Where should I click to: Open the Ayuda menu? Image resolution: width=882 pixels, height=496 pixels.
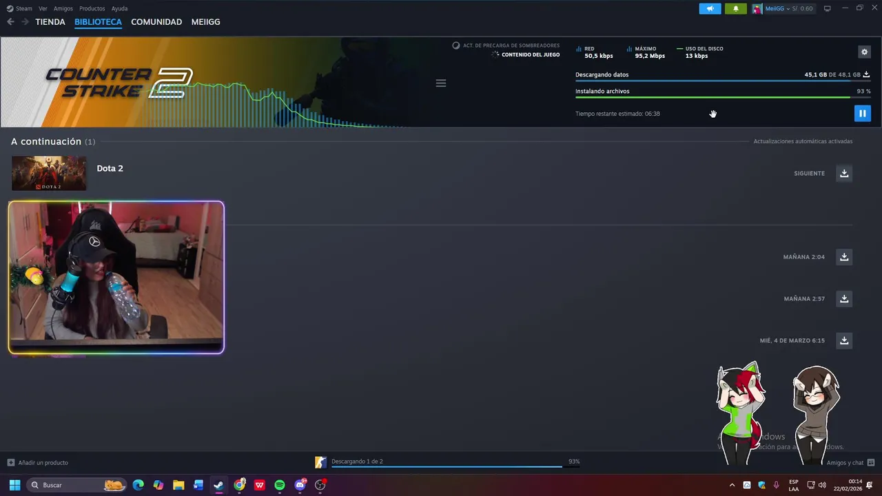119,8
